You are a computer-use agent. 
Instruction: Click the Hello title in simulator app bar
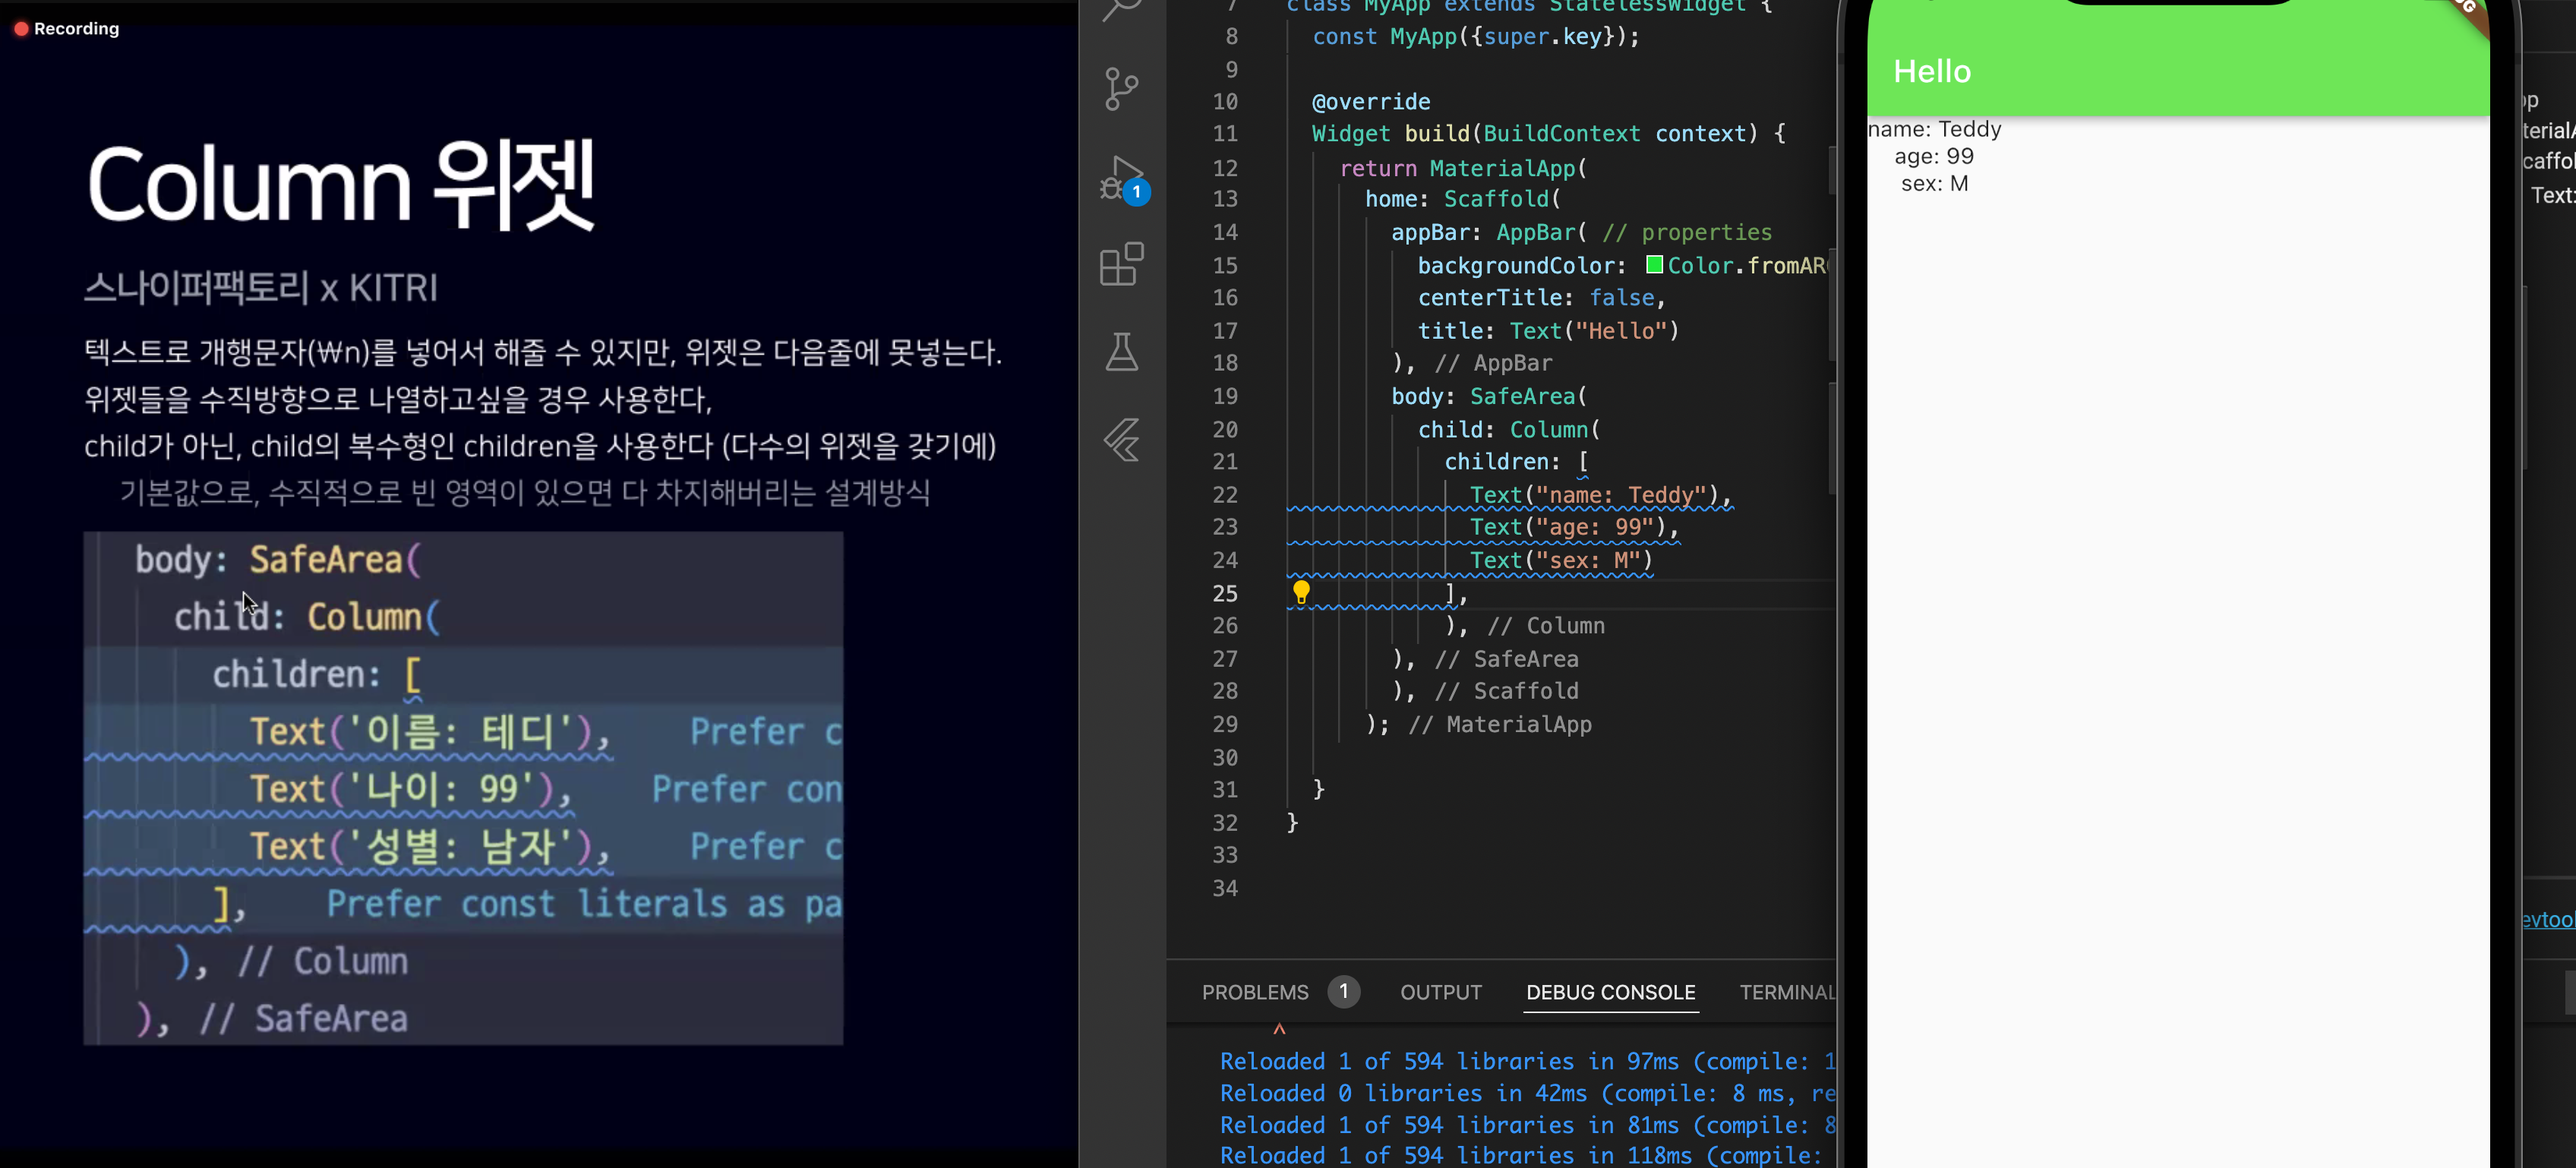(1931, 72)
